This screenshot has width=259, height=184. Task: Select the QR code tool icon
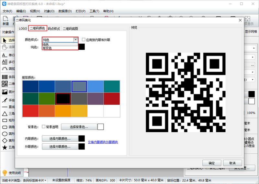pos(5,84)
